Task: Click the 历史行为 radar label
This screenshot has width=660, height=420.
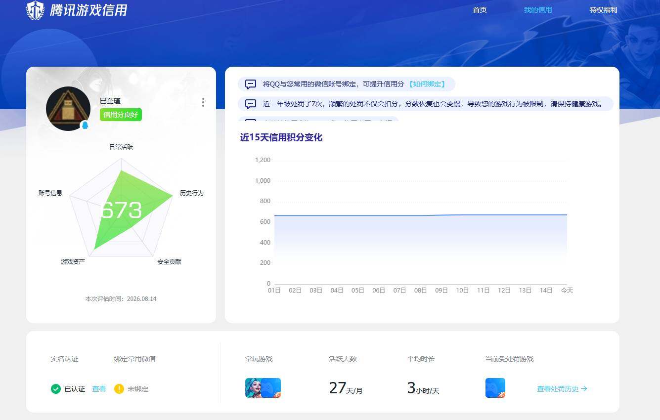Action: pos(192,193)
